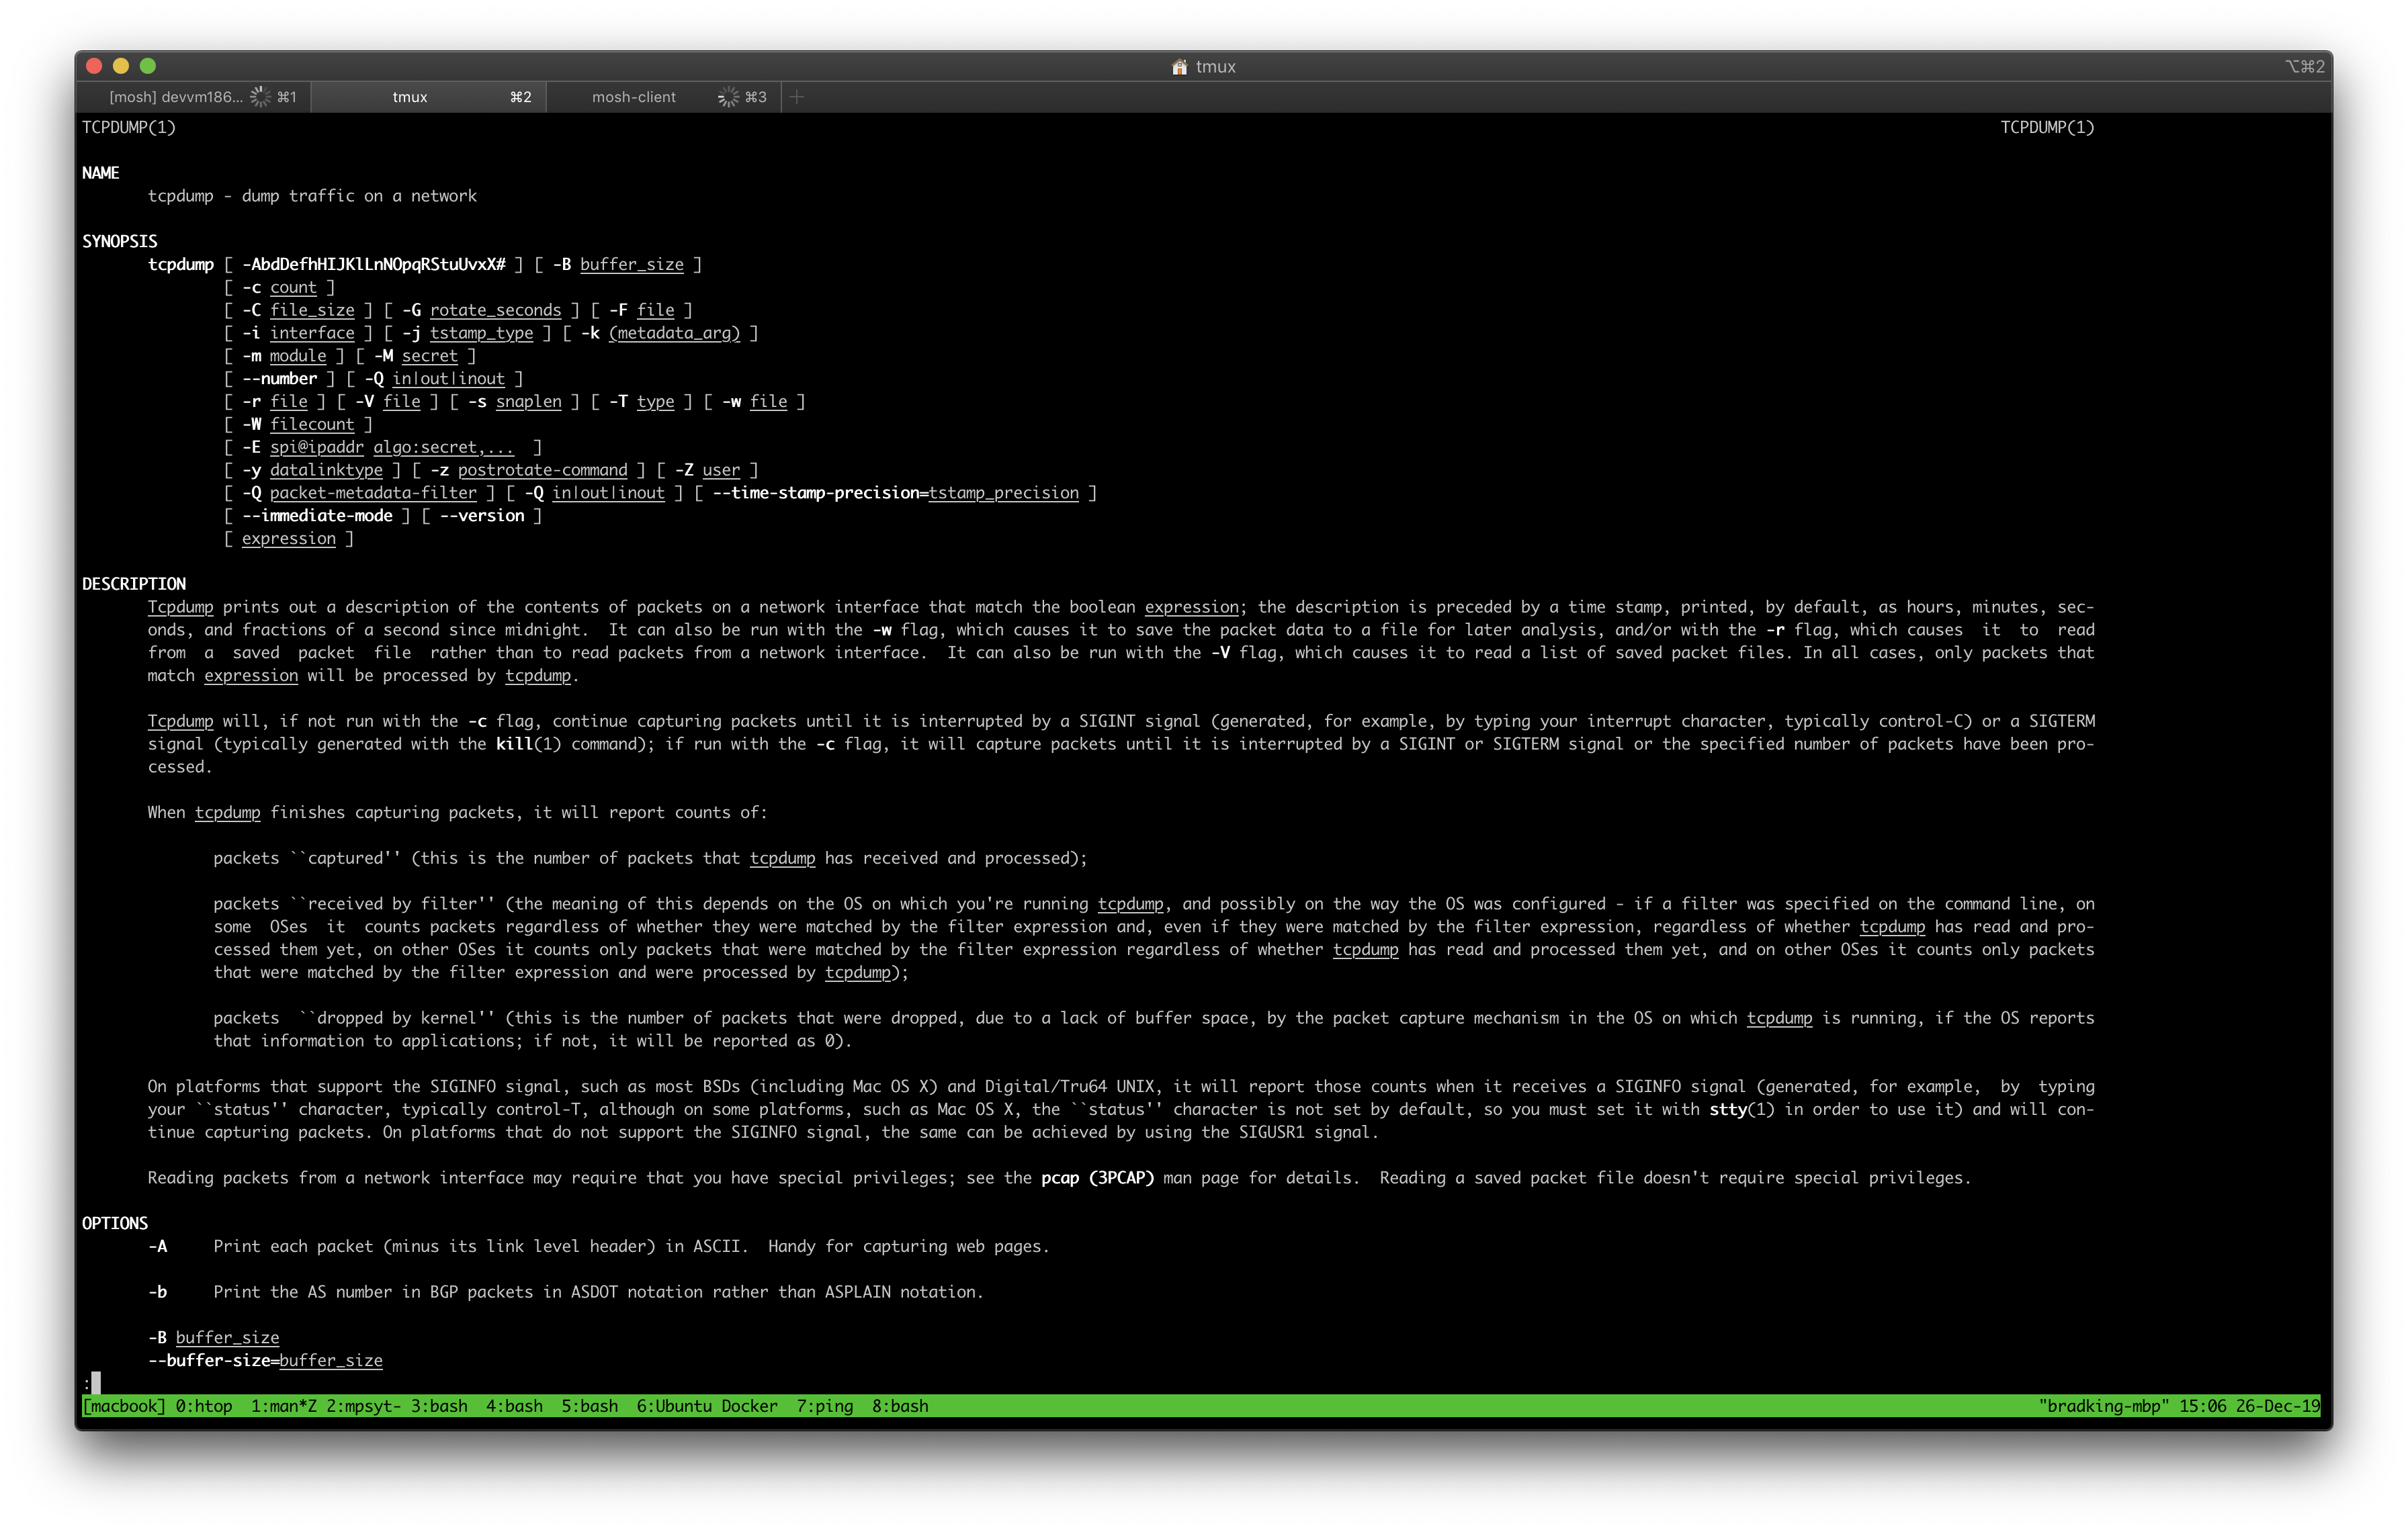Open the mosh-client tab
The image size is (2408, 1530).
[663, 97]
